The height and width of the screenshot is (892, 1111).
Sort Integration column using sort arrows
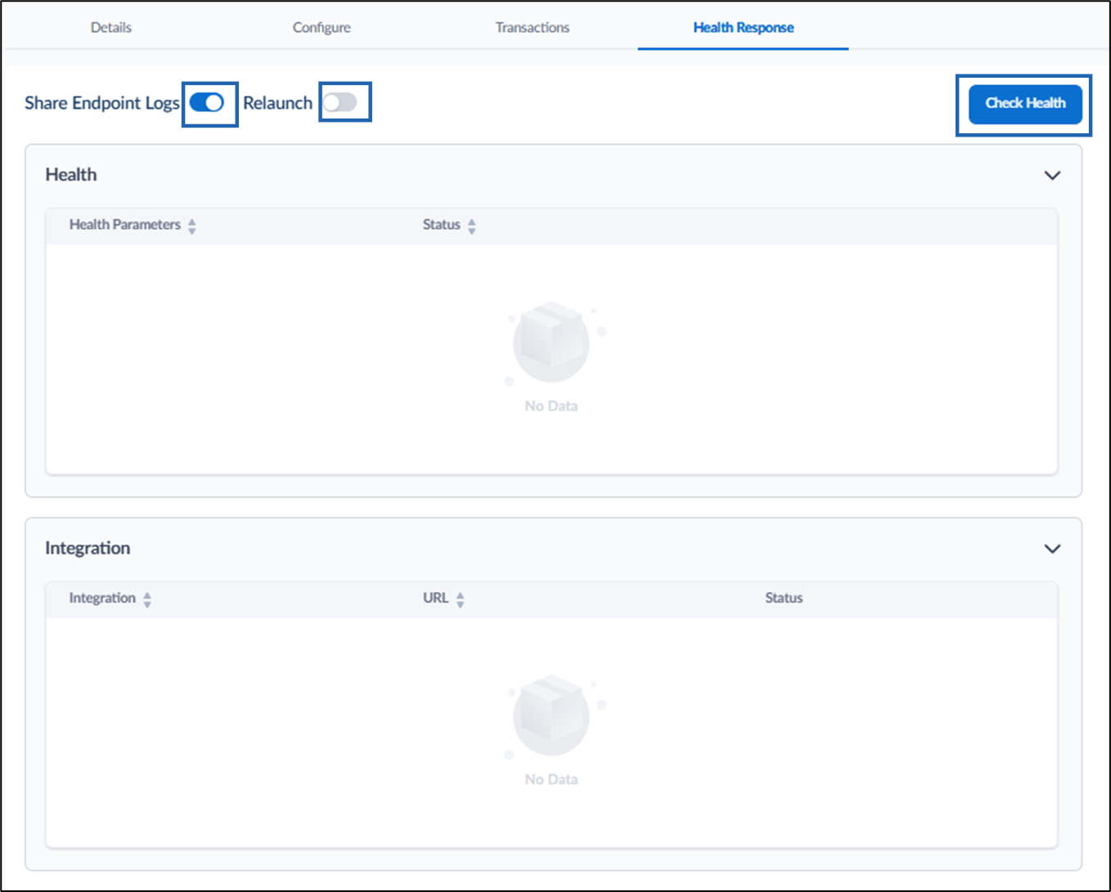point(147,599)
